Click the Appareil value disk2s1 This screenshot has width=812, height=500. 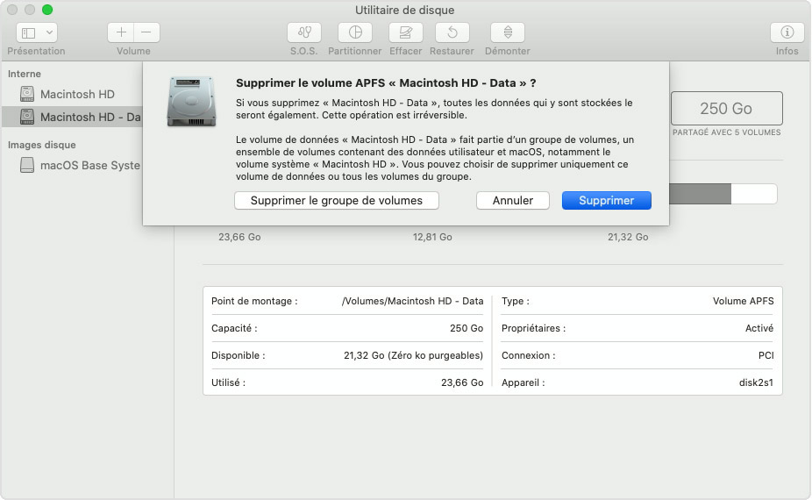point(756,382)
